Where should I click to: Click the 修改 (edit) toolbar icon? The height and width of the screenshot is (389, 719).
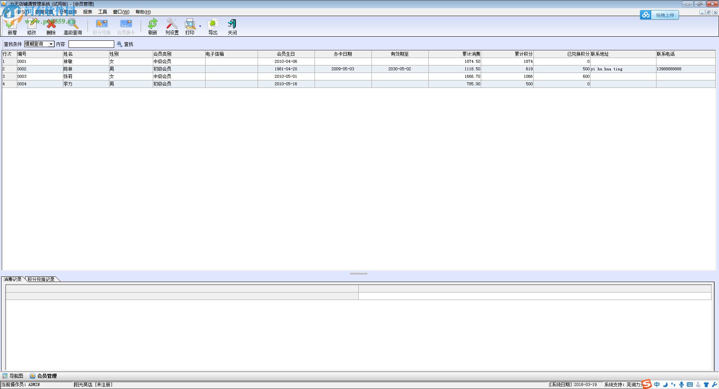click(32, 26)
